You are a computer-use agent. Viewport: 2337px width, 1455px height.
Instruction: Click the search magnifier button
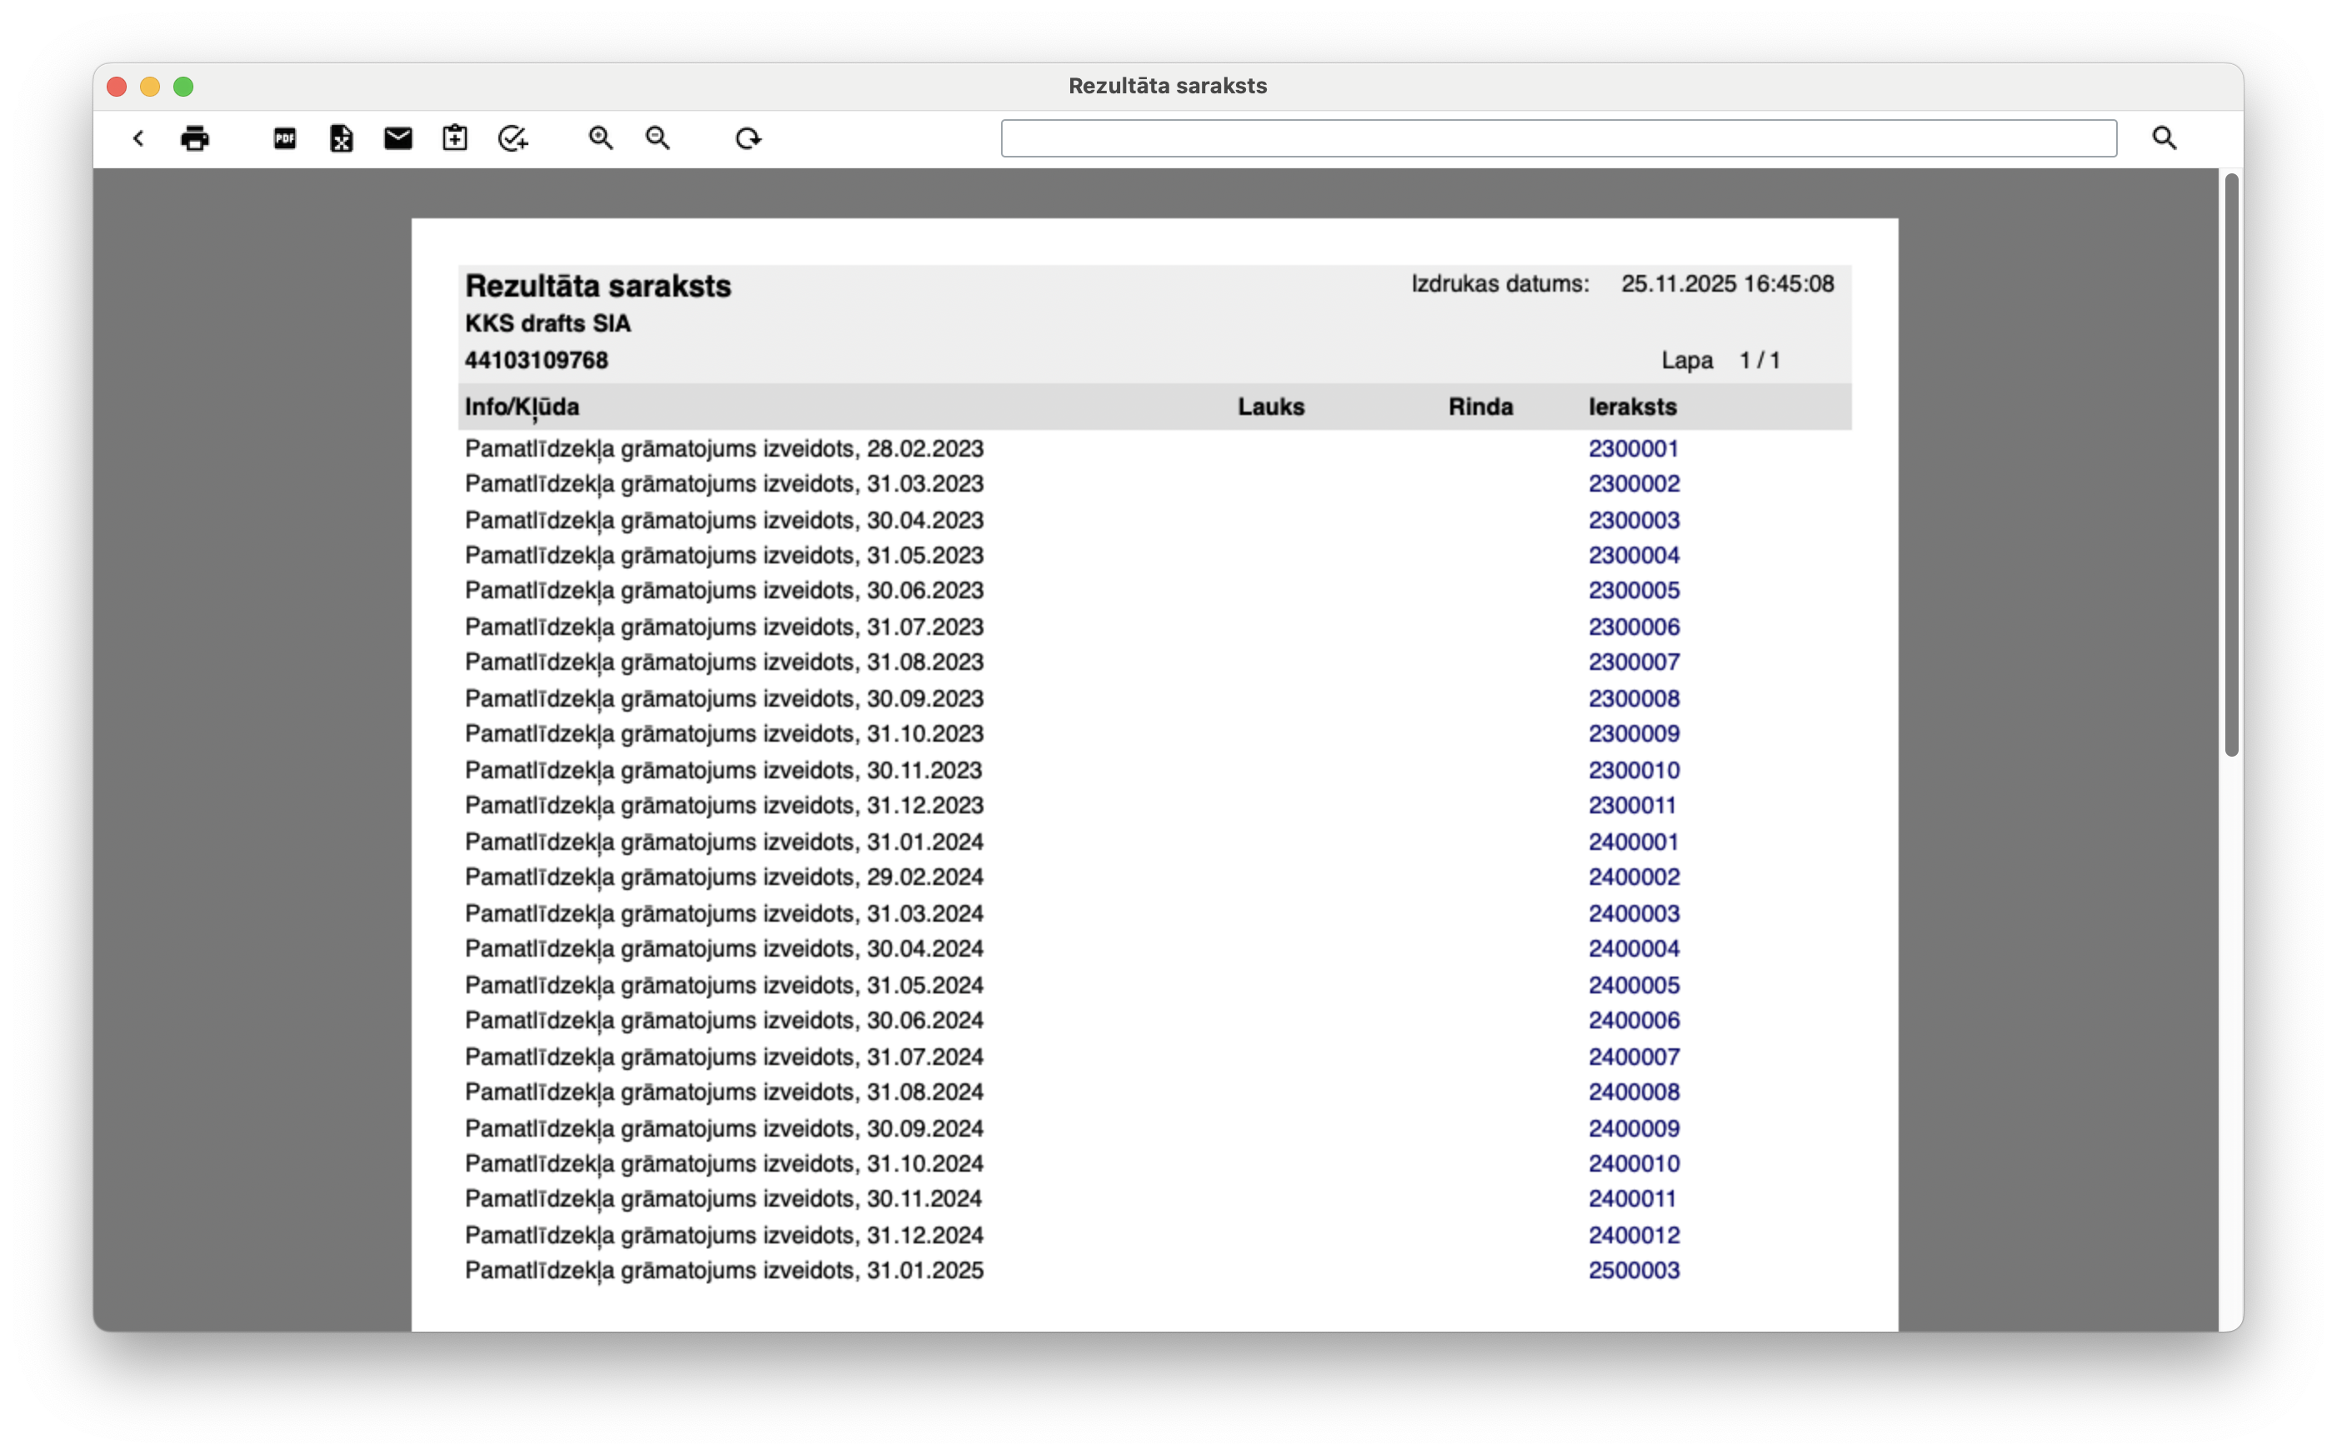[2164, 138]
